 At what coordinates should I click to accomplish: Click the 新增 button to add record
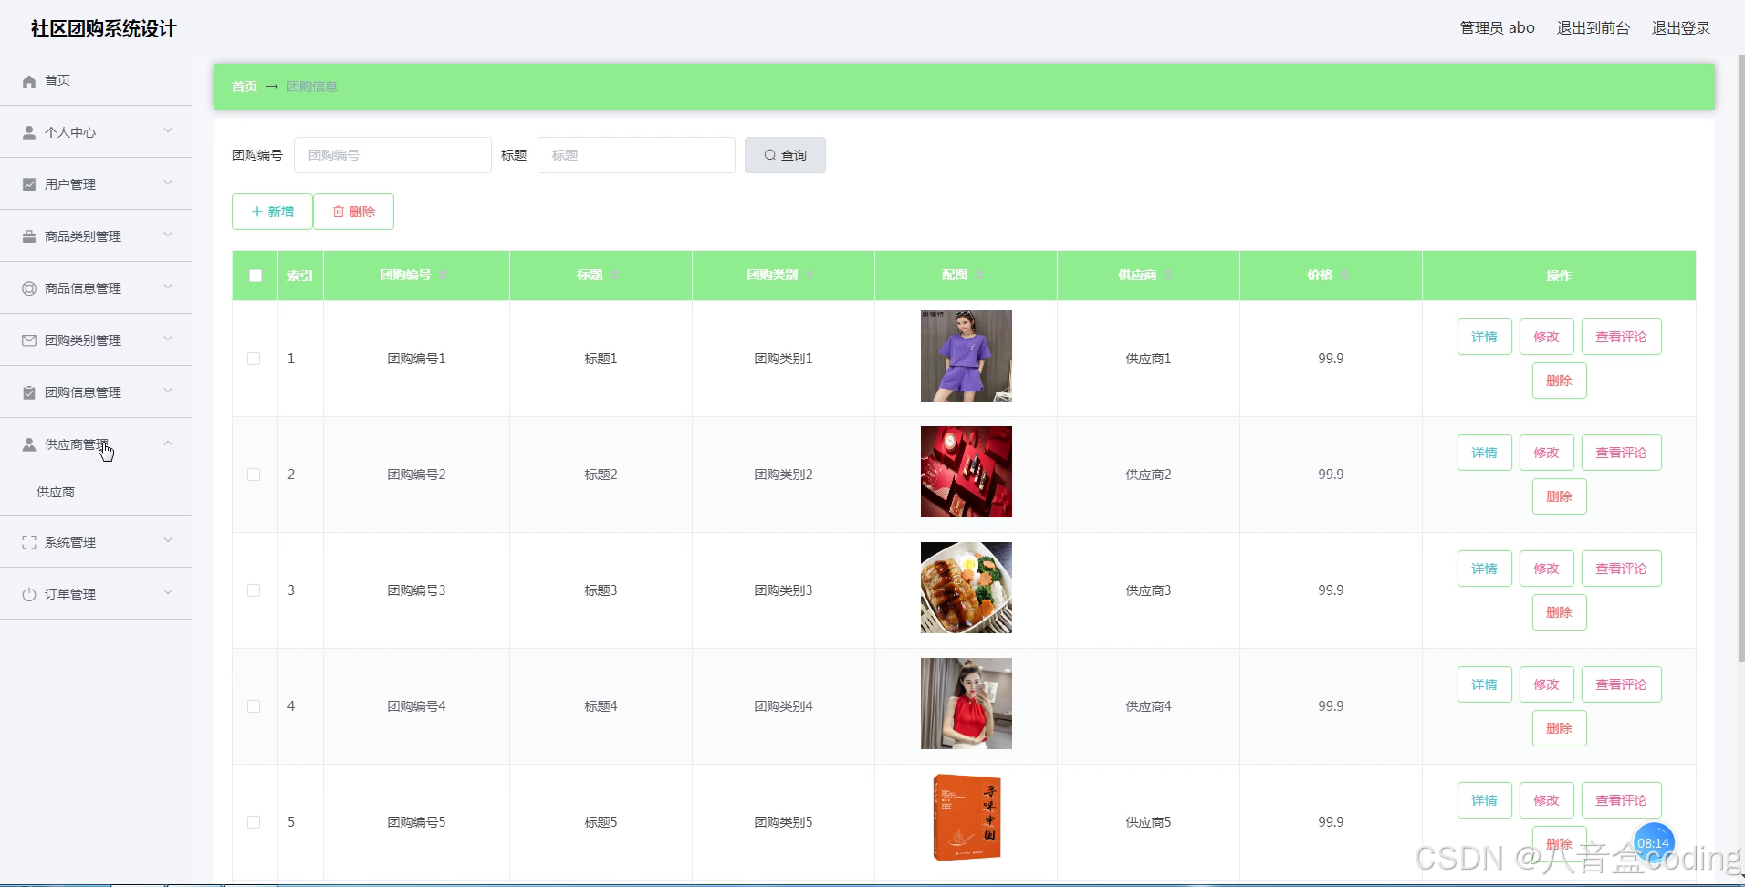coord(272,211)
